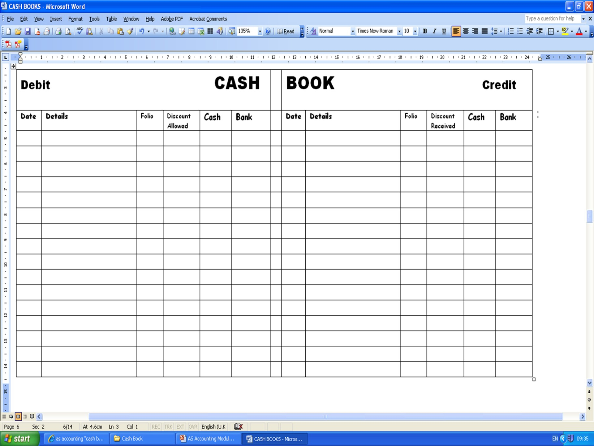Click the AS Accounting Module taskbar button

[210, 439]
